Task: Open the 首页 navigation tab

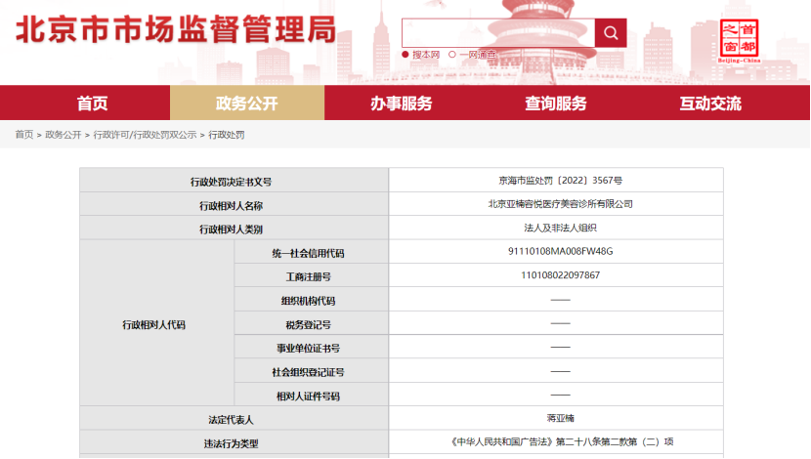Action: (x=93, y=104)
